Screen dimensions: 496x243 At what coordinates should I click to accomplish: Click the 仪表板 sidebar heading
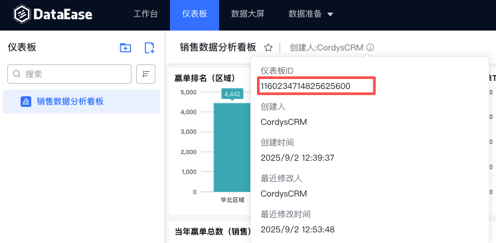(x=22, y=47)
